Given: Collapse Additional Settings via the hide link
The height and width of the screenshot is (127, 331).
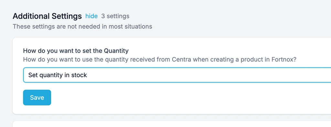Looking at the screenshot, I should 91,16.
